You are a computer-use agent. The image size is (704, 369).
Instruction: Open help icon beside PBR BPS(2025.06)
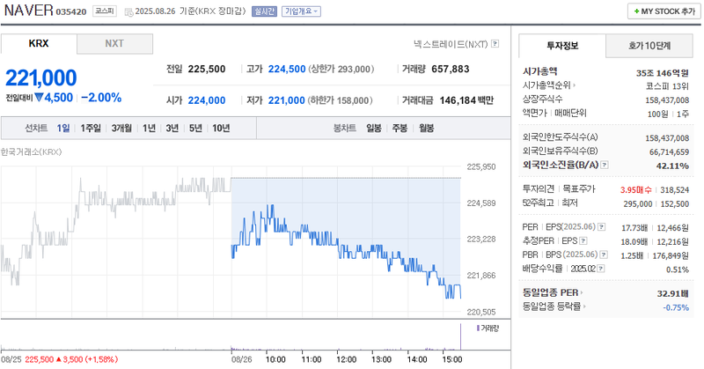tap(604, 255)
